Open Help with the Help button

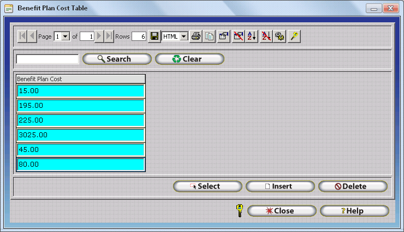[x=354, y=211]
